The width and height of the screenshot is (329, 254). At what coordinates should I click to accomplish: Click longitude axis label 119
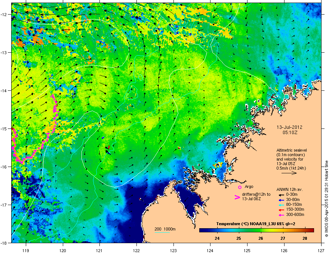[26, 250]
